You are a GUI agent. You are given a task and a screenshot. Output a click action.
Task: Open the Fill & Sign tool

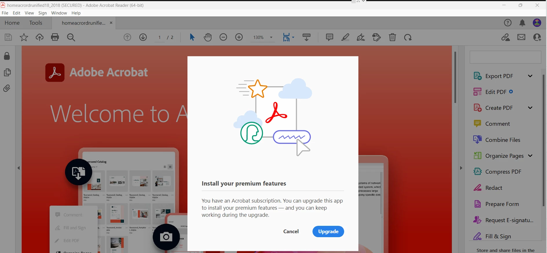click(x=492, y=236)
